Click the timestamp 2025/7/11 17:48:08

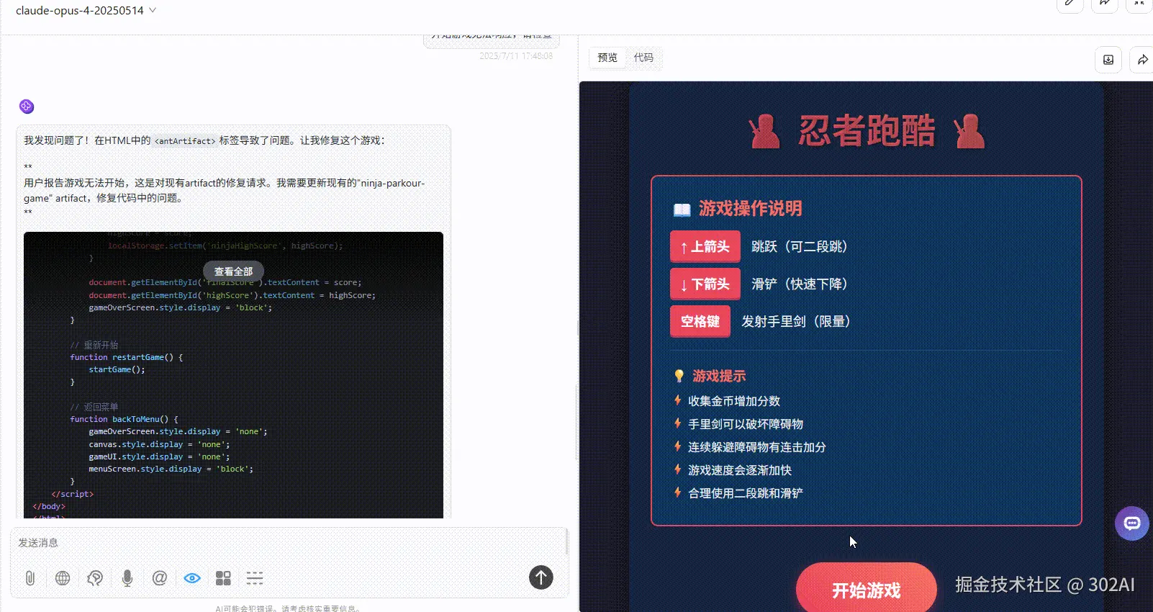tap(516, 55)
